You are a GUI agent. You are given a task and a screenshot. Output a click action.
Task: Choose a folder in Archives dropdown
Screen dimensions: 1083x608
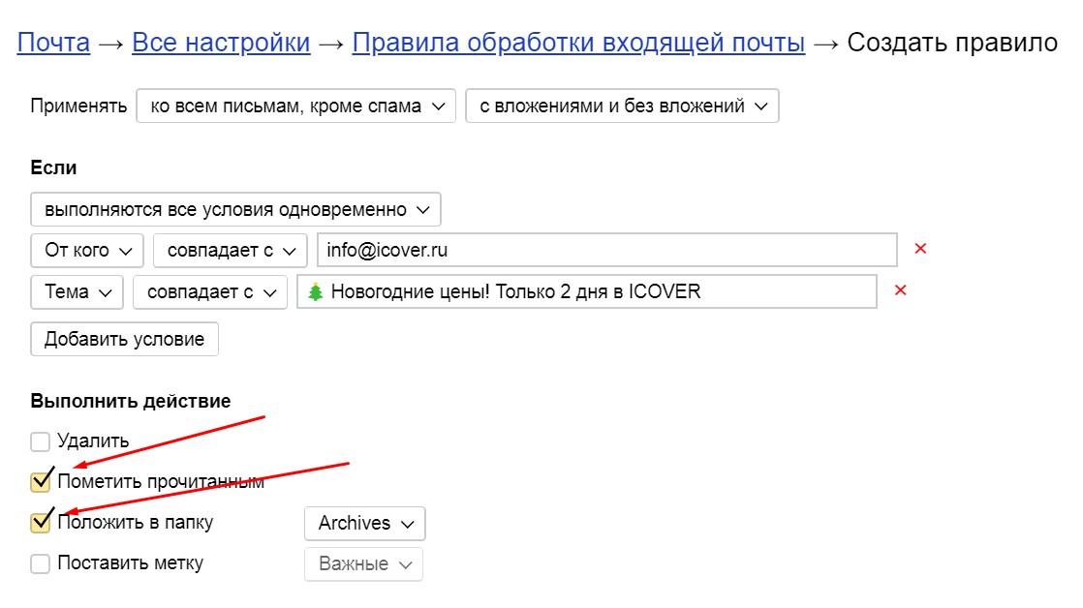click(x=364, y=523)
